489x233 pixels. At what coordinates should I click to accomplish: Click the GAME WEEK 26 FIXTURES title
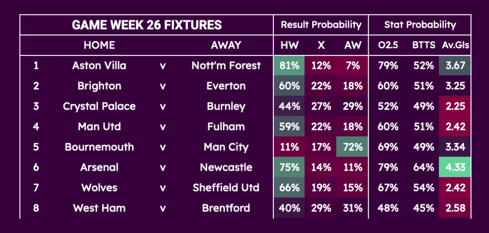(147, 25)
